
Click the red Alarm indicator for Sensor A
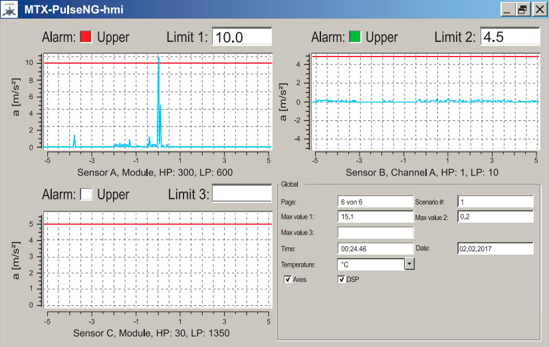pyautogui.click(x=86, y=37)
